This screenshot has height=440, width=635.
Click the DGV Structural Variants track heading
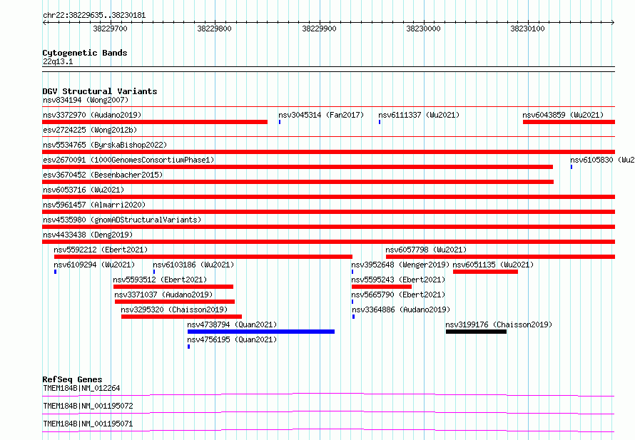point(100,91)
